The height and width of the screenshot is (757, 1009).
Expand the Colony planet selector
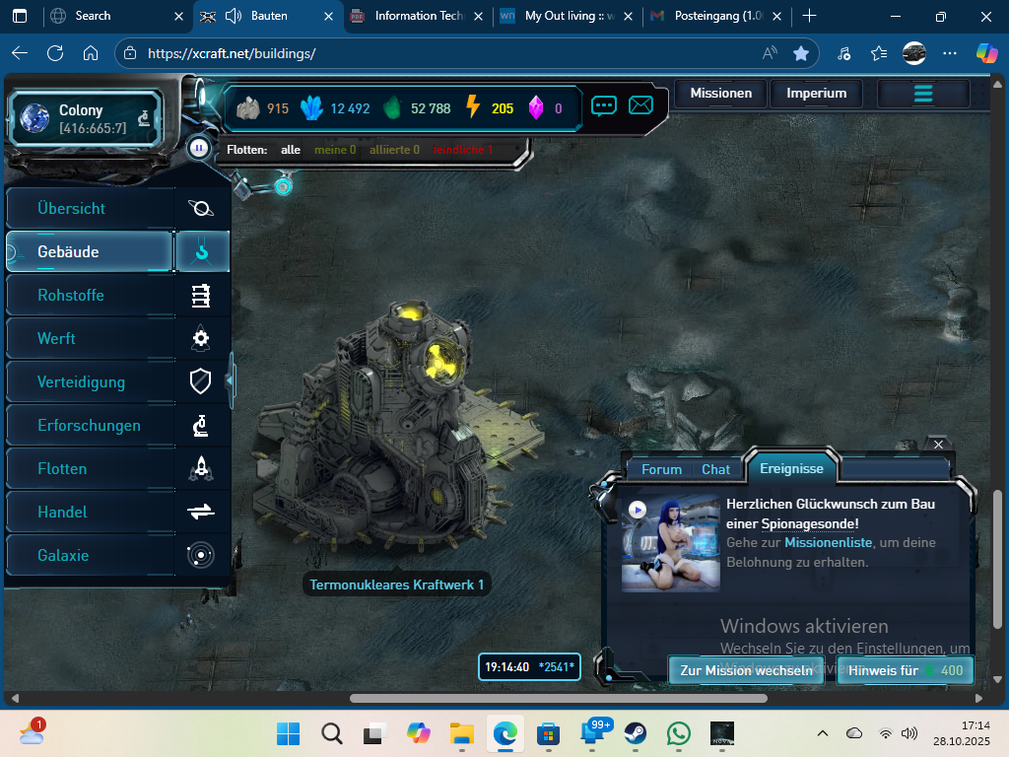(144, 119)
